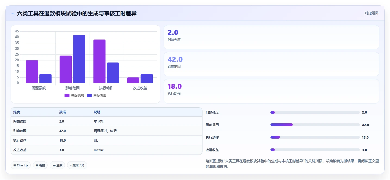Screen dimensions: 390x180
Task: Select the 改进收益 table row cell
Action: (20, 150)
